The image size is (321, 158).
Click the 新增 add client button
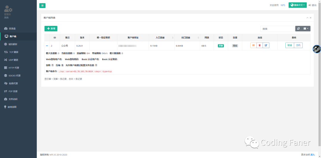[51, 28]
